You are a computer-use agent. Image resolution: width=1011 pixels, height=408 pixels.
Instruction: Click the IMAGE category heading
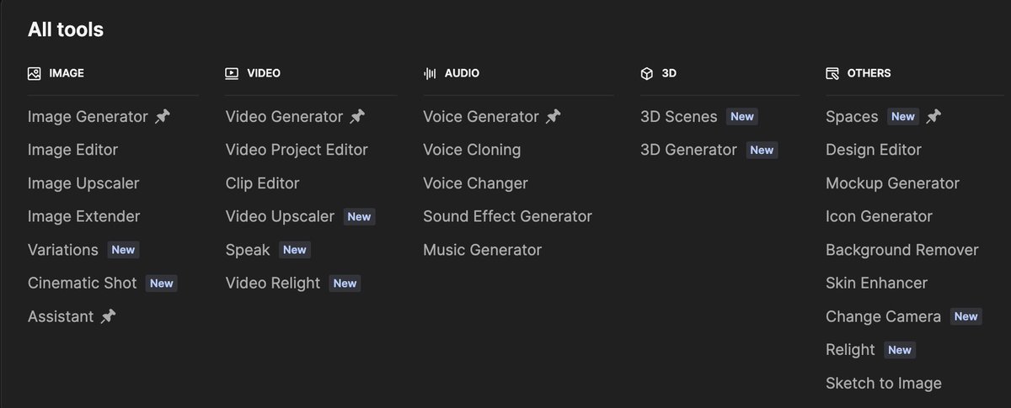tap(67, 73)
